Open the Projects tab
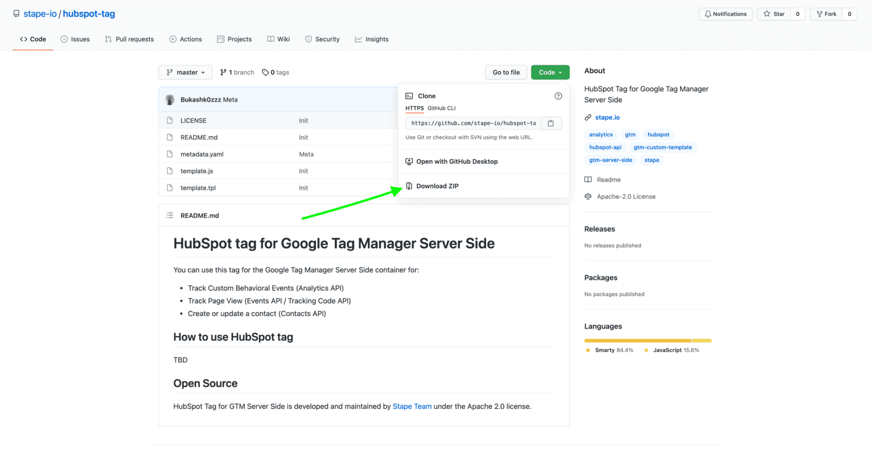 [x=234, y=39]
